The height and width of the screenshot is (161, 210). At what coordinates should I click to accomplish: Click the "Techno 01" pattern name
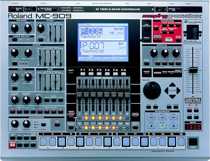click(90, 36)
